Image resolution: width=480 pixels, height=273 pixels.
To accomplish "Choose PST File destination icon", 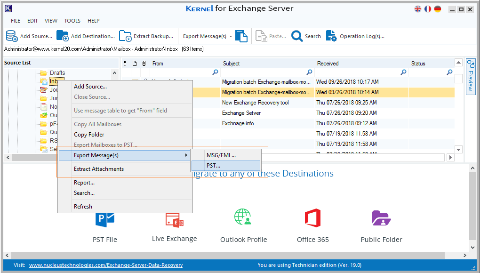I will click(x=104, y=220).
